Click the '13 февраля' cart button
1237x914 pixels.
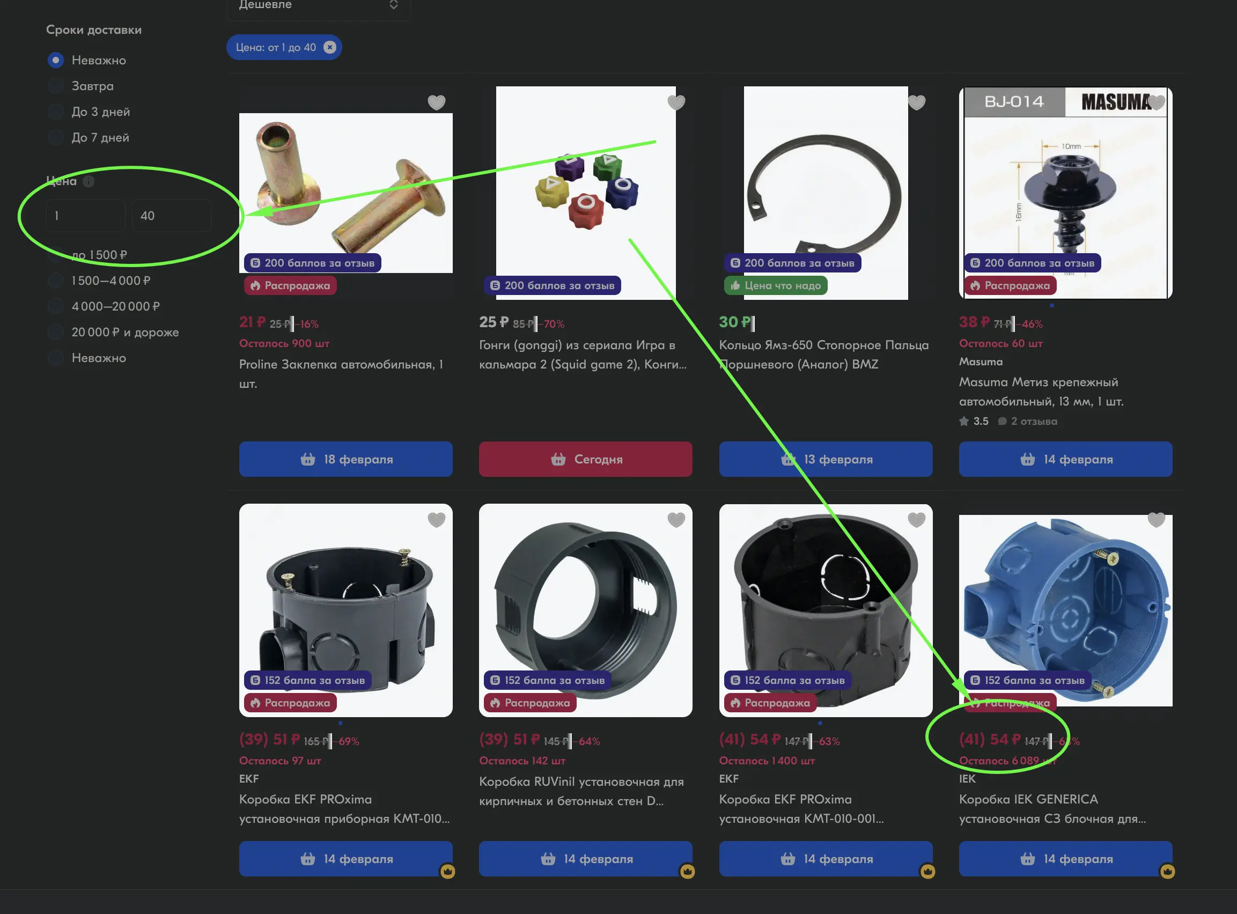click(x=826, y=459)
